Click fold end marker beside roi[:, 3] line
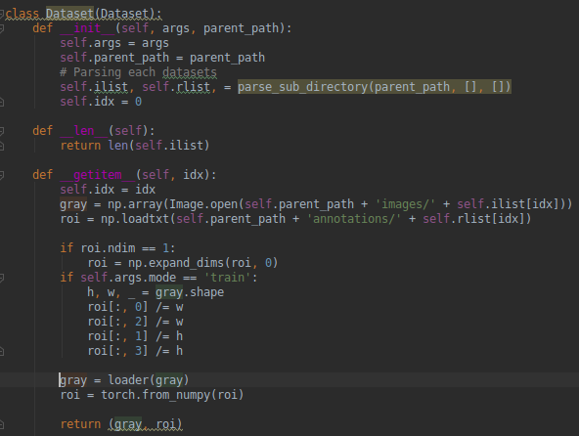Screen dimensions: 579x436 (x=2, y=351)
